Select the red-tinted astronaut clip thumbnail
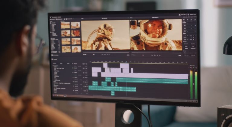 pos(76,33)
